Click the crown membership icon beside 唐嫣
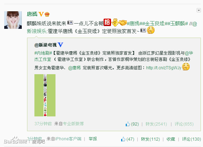203x147 pixels. pos(47,14)
